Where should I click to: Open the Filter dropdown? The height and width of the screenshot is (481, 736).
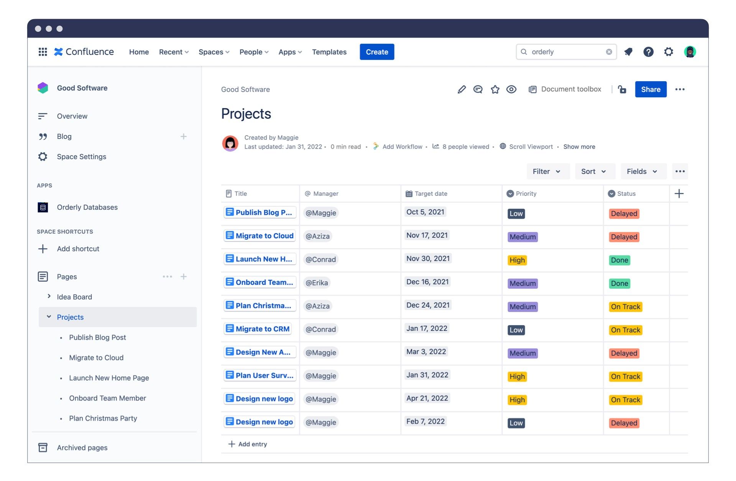tap(546, 171)
